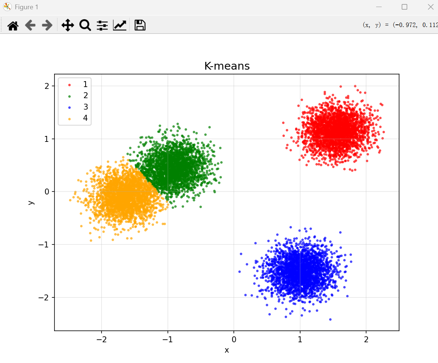The image size is (438, 363).
Task: Click y-axis tick label −2
Action: pos(44,297)
